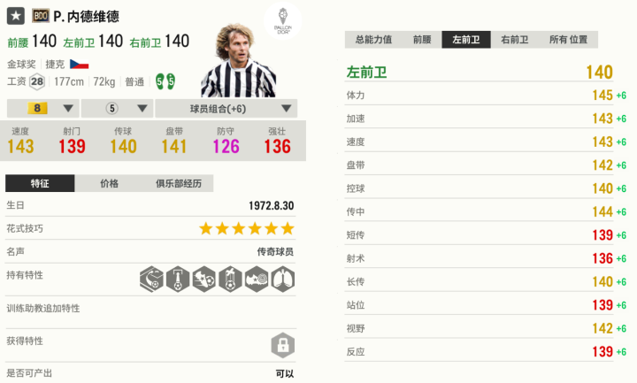Show stats for 右前卫 position
The image size is (637, 383).
[x=515, y=40]
